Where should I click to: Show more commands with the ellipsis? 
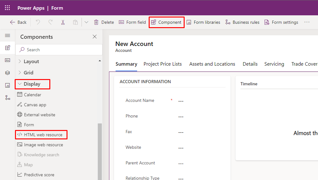(307, 22)
